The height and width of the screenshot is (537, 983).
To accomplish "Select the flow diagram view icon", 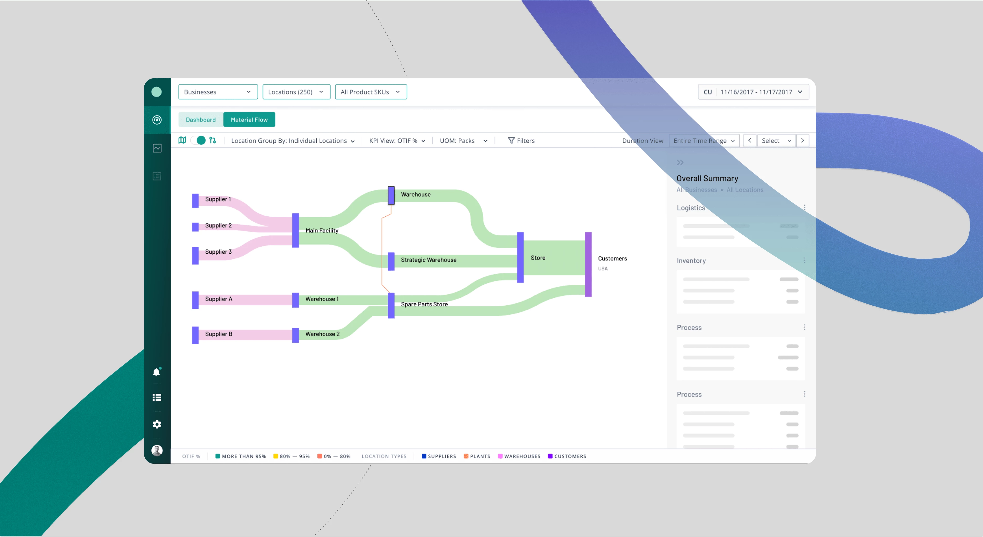I will coord(213,140).
